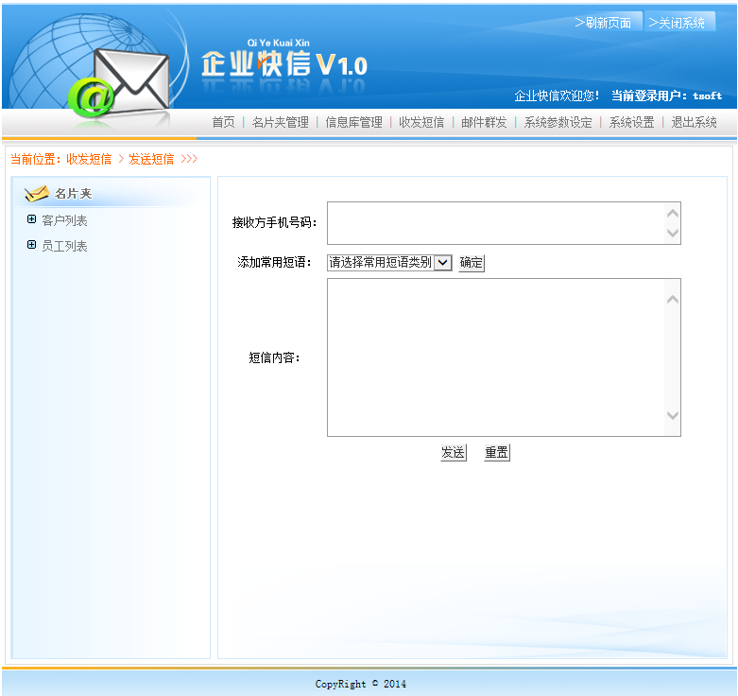The image size is (738, 696).
Task: Expand the 客户列表 tree node
Action: (x=31, y=219)
